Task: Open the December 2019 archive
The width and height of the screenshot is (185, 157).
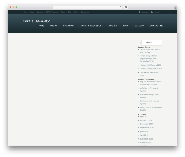Action: tap(147, 124)
